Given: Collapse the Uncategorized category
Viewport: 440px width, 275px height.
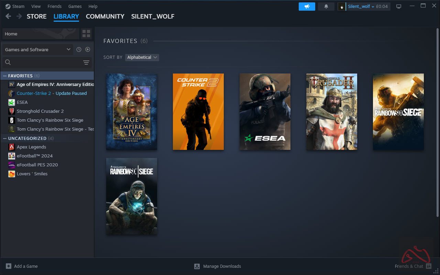Looking at the screenshot, I should [x=5, y=138].
